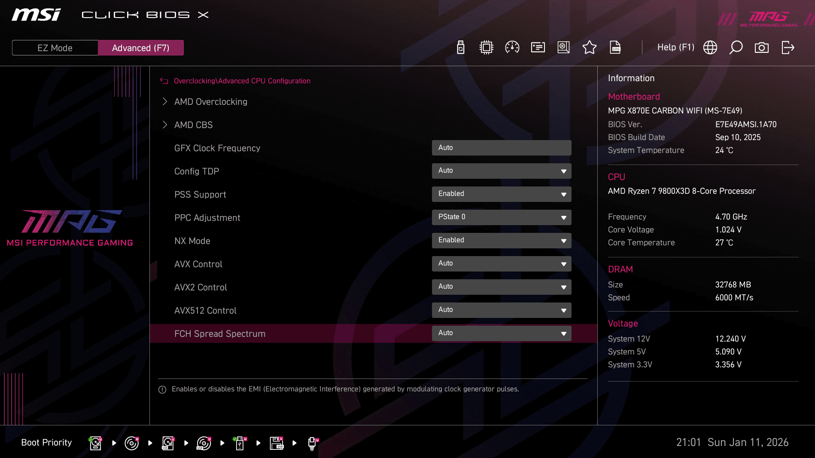Select USB hard disk boot device icon
The image size is (815, 458).
[168, 443]
